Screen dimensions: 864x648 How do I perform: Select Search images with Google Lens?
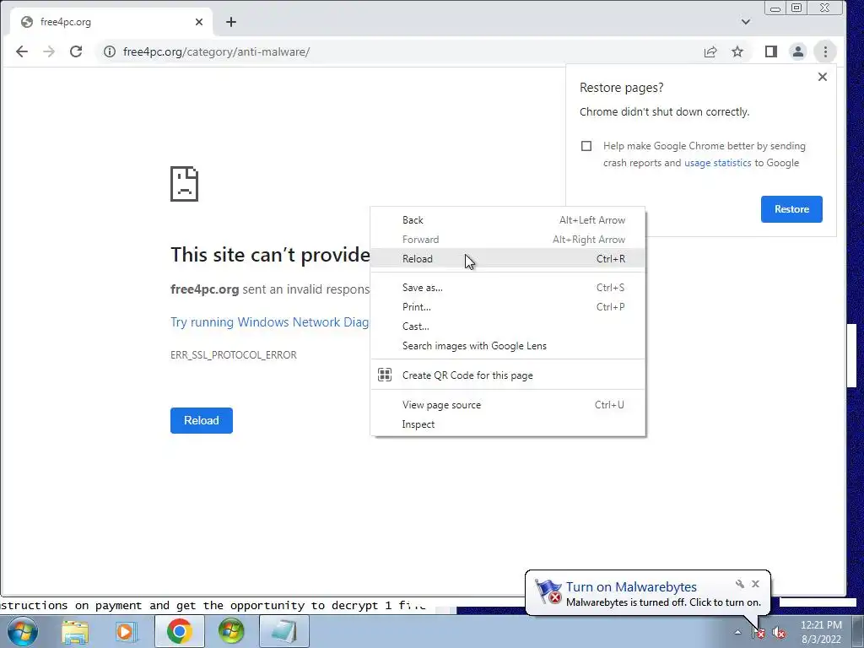(507, 346)
